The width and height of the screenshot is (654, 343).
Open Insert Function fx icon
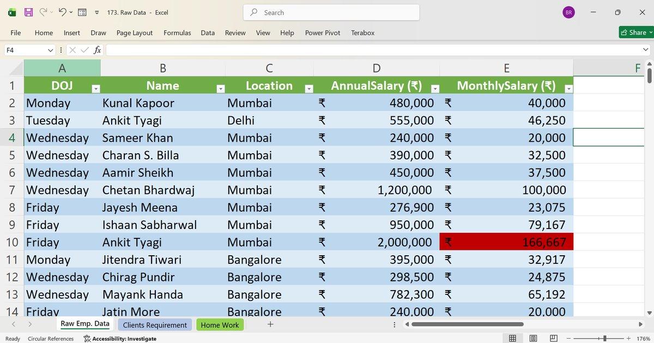point(97,50)
